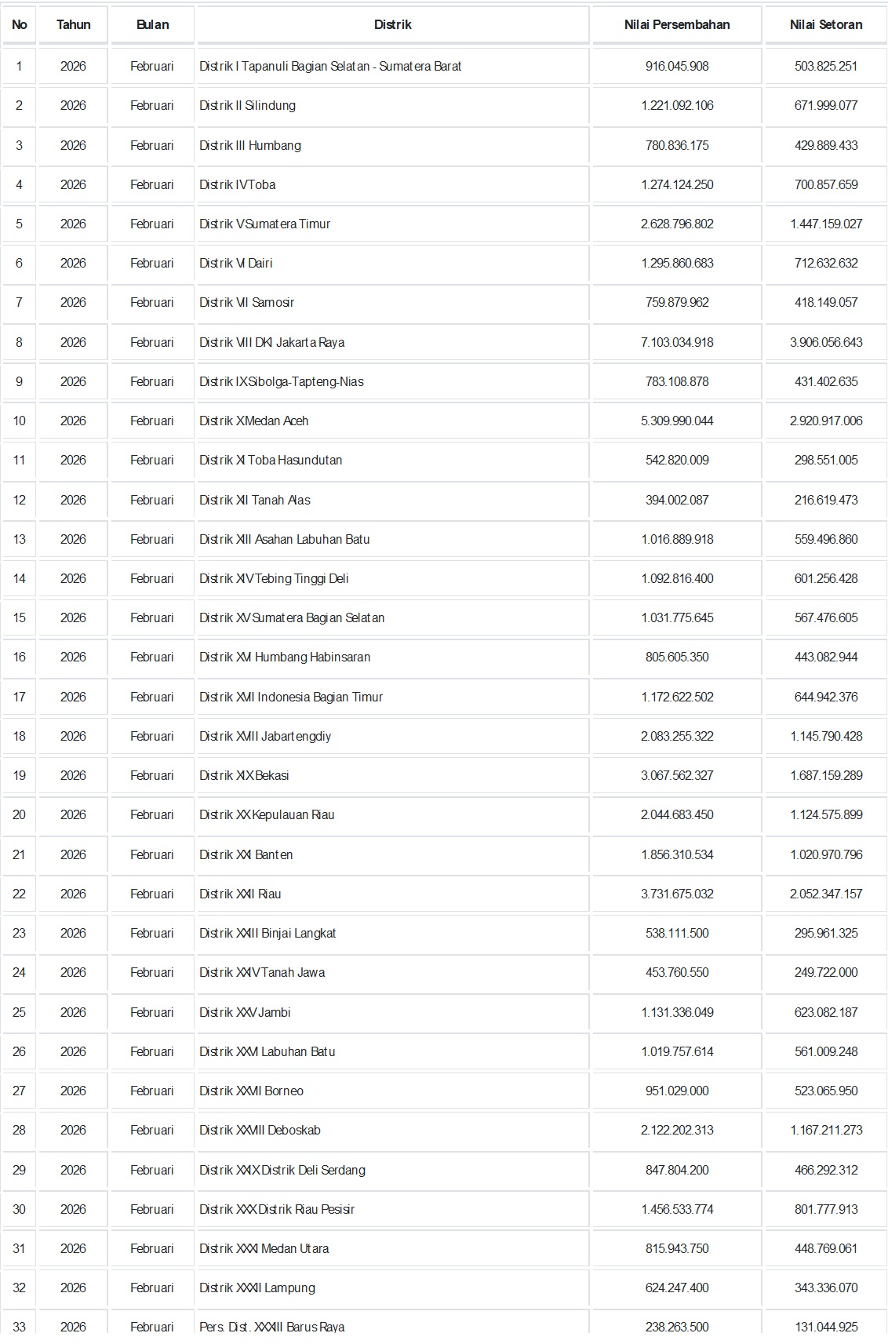Click the Distrik XXV Jambi cell
The height and width of the screenshot is (1344, 888).
coord(245,1013)
